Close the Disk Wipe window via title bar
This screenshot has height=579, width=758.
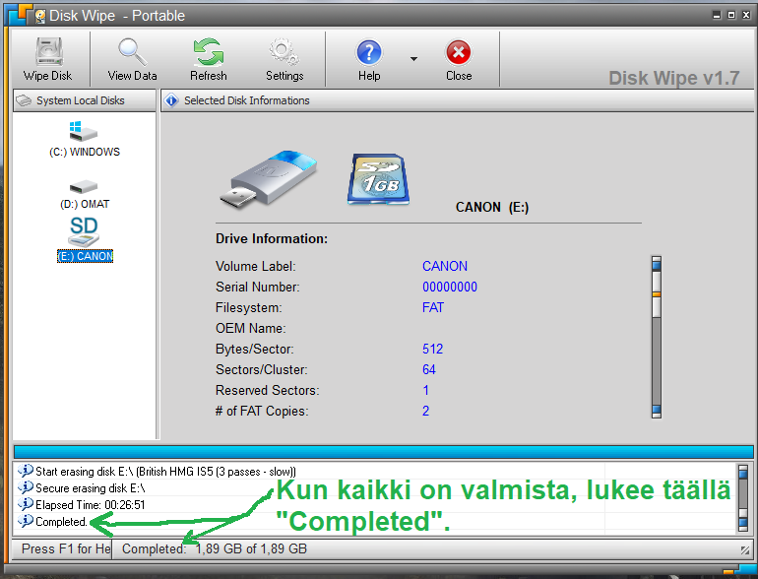coord(746,15)
